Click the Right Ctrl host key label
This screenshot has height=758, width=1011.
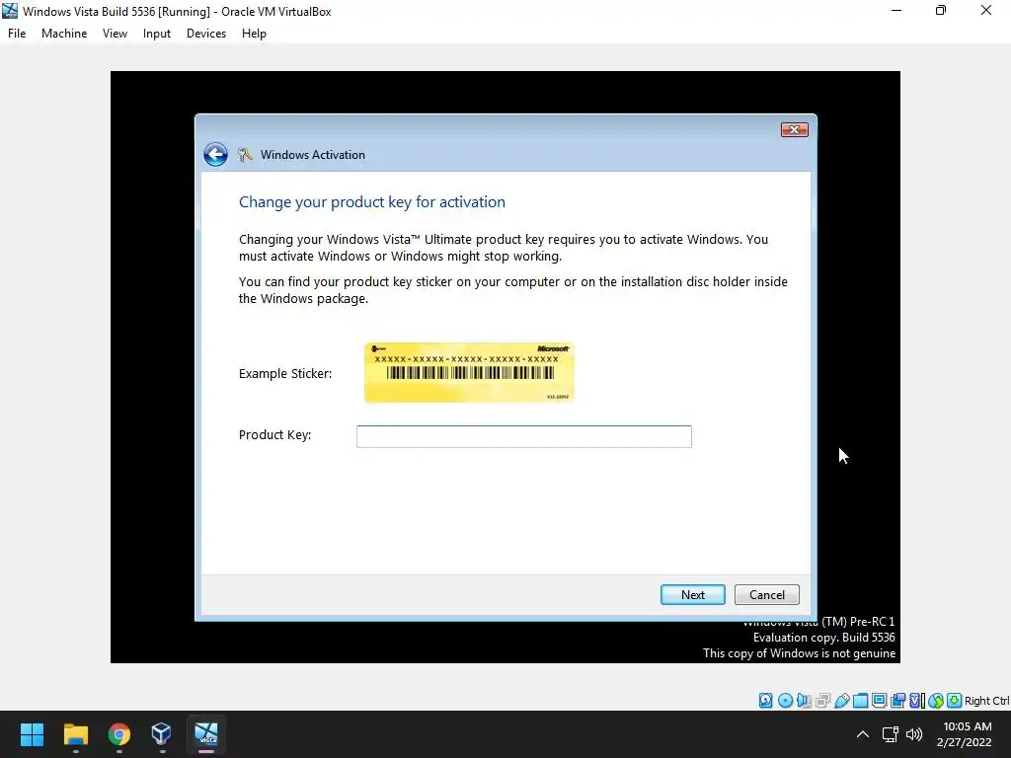tap(987, 701)
